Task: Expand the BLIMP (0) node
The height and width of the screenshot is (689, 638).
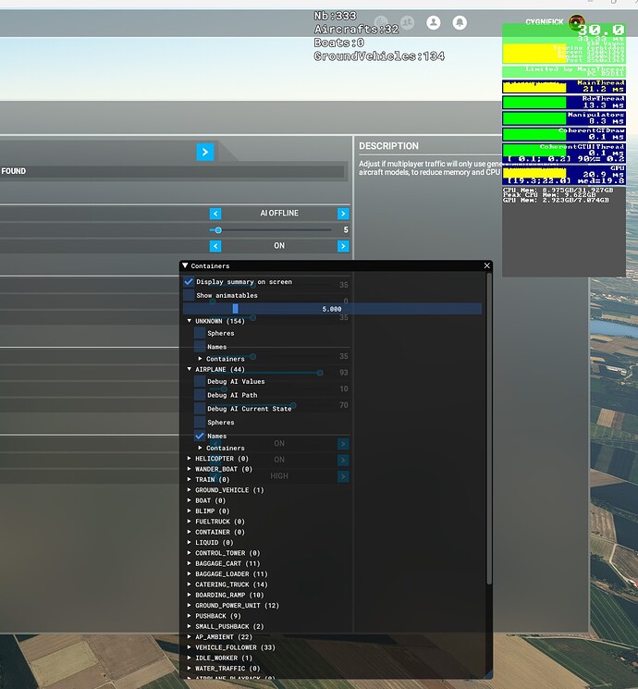Action: tap(190, 511)
